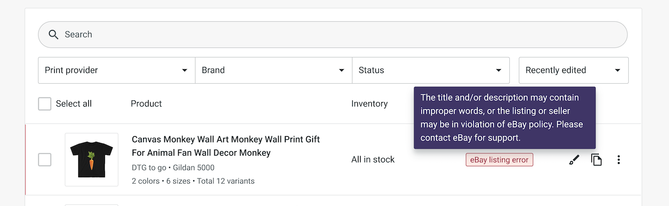Click the magnifying glass search icon
Image resolution: width=669 pixels, height=206 pixels.
pos(54,35)
